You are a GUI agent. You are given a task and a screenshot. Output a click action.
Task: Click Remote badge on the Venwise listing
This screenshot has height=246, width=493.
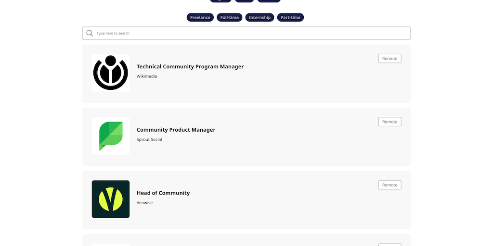(x=389, y=185)
